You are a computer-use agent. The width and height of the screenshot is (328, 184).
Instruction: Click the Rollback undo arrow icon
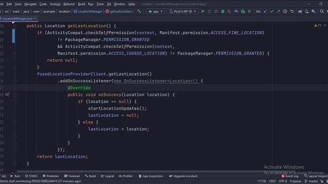[x=292, y=11]
